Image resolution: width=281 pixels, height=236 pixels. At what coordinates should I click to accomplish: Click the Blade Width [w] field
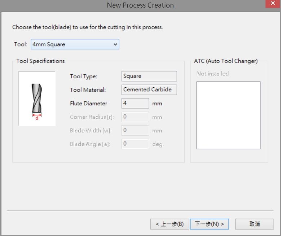[135, 130]
